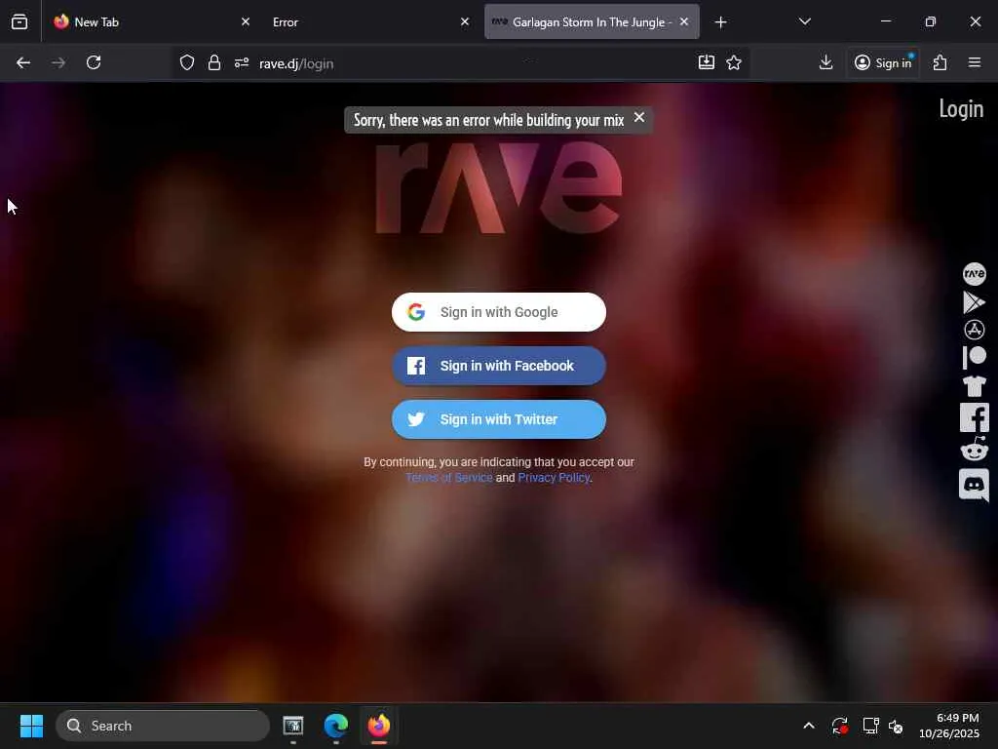Open the Terms of Service link
Image resolution: width=998 pixels, height=749 pixels.
[448, 478]
